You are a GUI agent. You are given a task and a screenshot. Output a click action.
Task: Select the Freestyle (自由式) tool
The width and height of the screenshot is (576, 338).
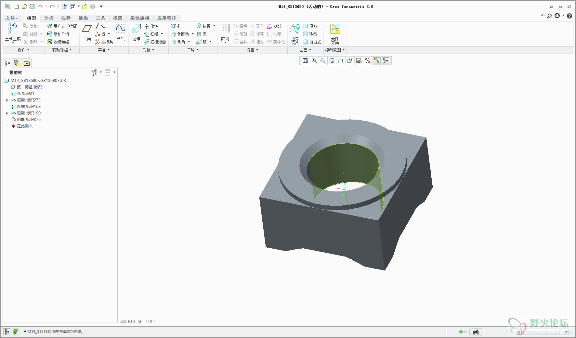coord(312,42)
